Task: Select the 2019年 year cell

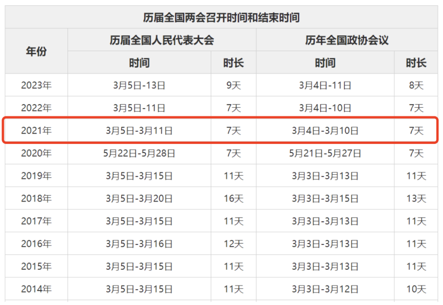Action: 36,175
